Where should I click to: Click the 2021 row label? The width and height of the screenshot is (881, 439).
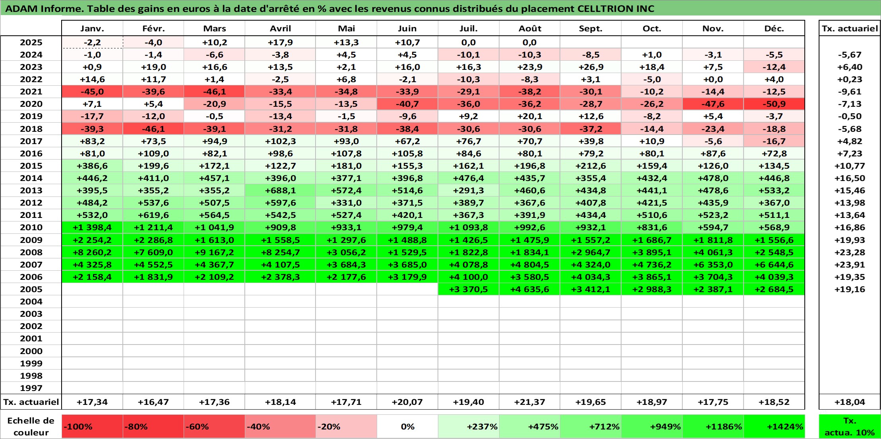[31, 92]
